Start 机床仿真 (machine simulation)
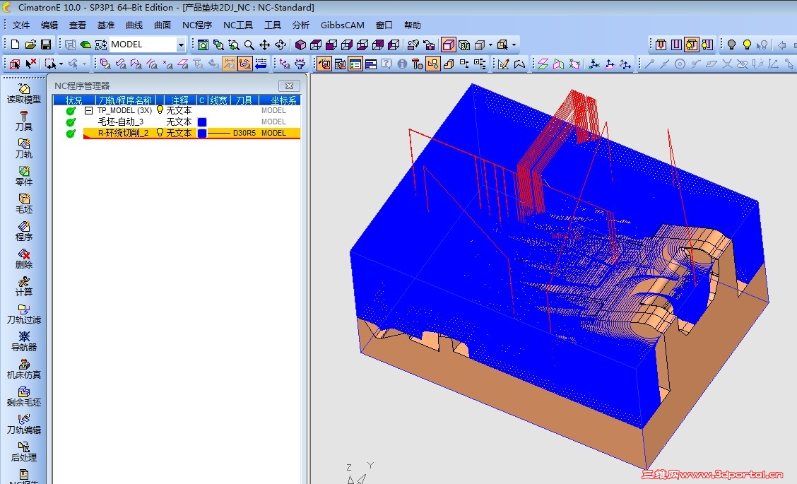Image resolution: width=797 pixels, height=484 pixels. [x=24, y=369]
